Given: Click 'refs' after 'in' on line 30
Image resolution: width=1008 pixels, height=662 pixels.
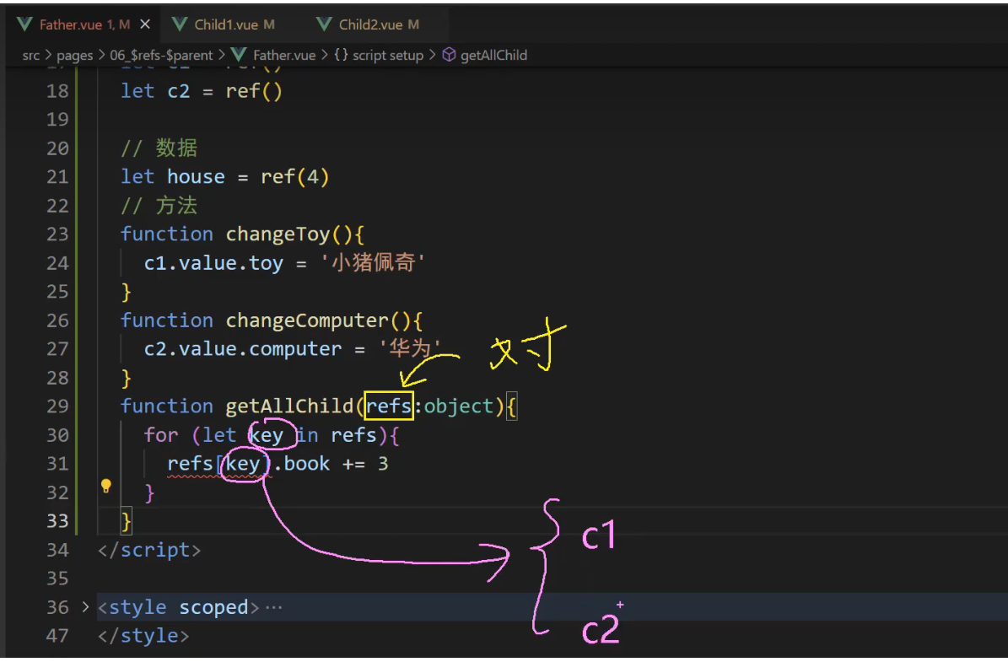Looking at the screenshot, I should (x=354, y=435).
